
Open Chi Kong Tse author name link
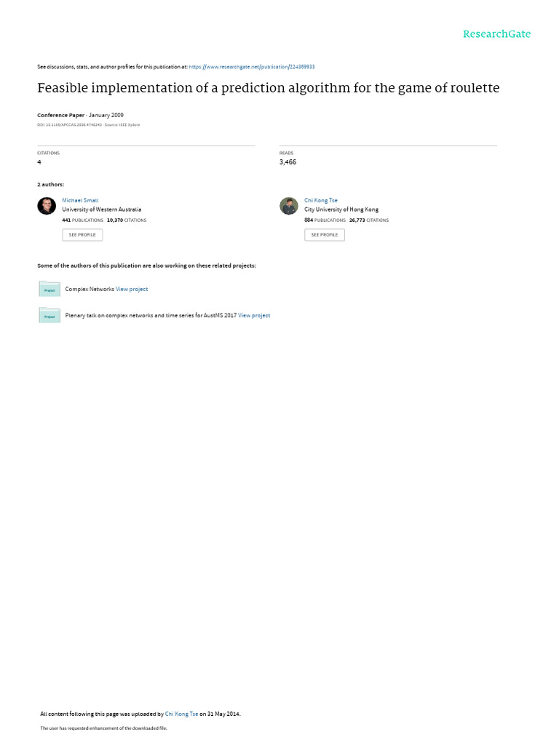point(321,200)
